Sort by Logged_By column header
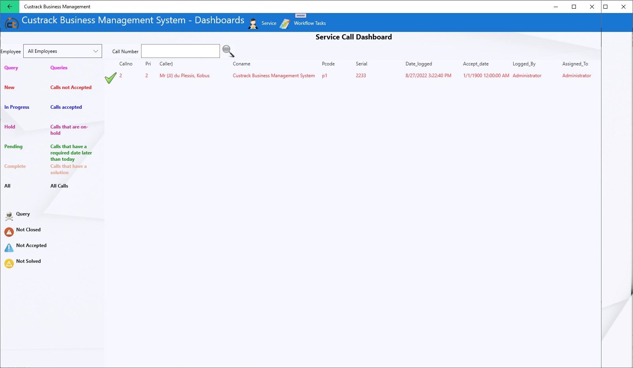The image size is (633, 368). (524, 64)
